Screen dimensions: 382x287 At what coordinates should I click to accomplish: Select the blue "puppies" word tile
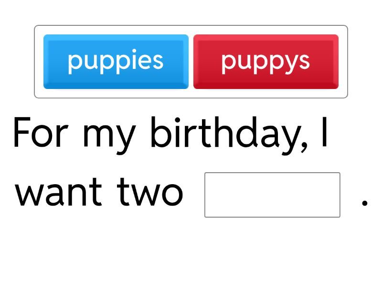coord(116,61)
